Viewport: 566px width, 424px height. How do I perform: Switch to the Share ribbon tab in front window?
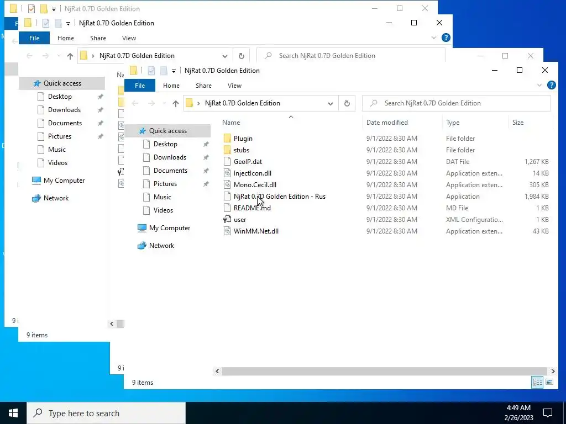[x=203, y=86]
